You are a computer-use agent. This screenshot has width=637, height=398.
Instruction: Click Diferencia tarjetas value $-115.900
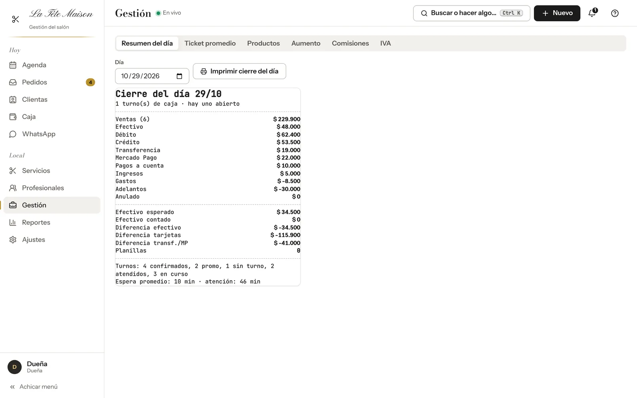(x=285, y=235)
